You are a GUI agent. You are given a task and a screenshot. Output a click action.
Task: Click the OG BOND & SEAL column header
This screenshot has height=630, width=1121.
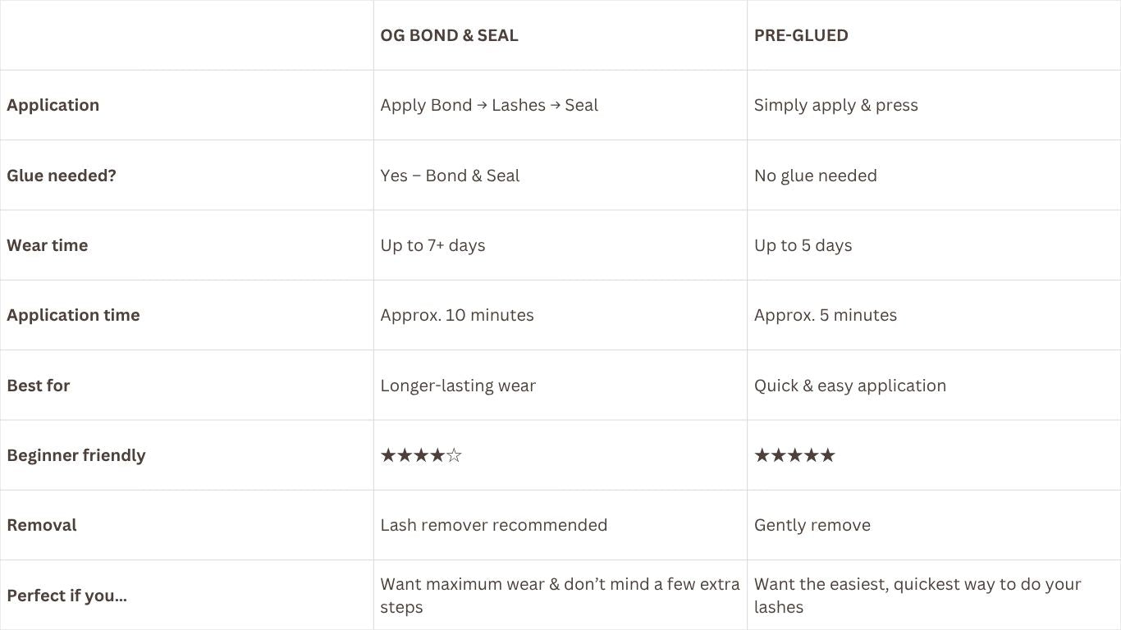[449, 35]
